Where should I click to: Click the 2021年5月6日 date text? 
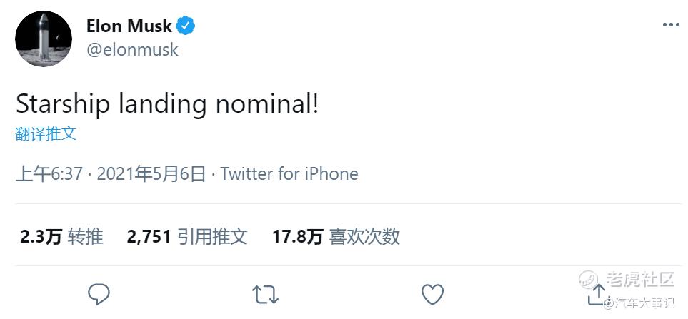[151, 173]
